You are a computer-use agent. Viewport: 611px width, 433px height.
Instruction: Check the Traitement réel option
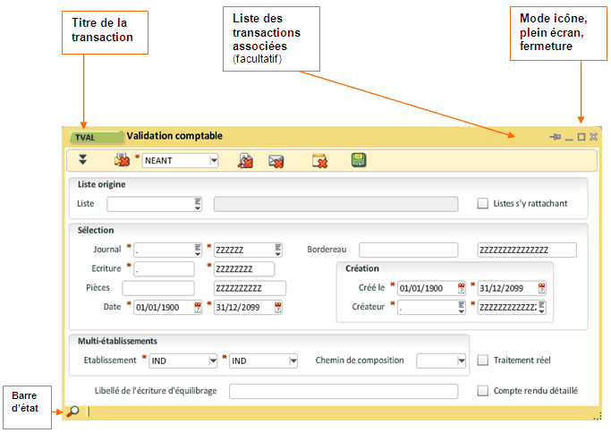[x=483, y=361]
